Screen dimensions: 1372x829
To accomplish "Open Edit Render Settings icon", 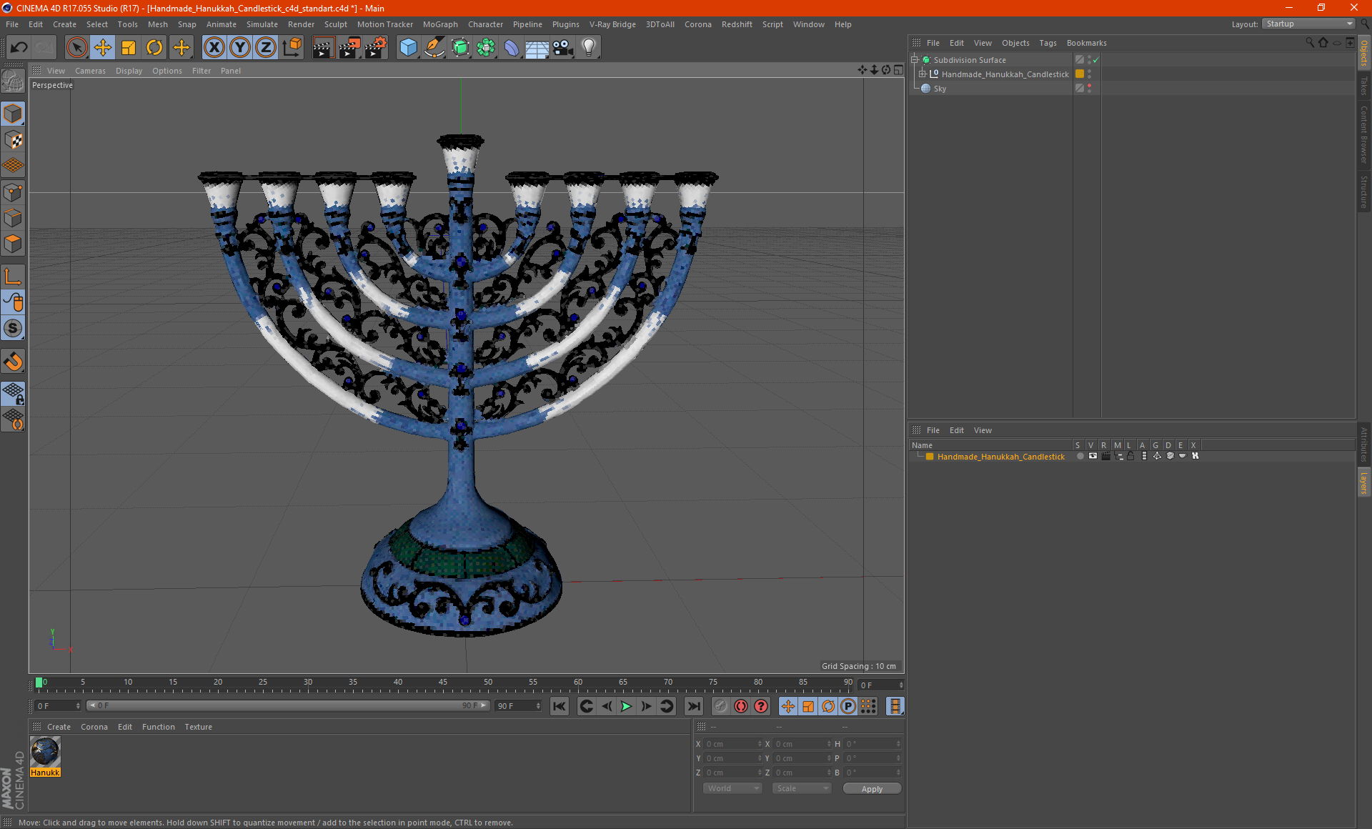I will tap(376, 48).
